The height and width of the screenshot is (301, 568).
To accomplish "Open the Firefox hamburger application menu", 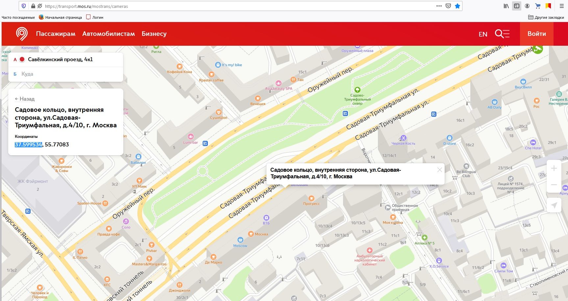I will pyautogui.click(x=561, y=6).
